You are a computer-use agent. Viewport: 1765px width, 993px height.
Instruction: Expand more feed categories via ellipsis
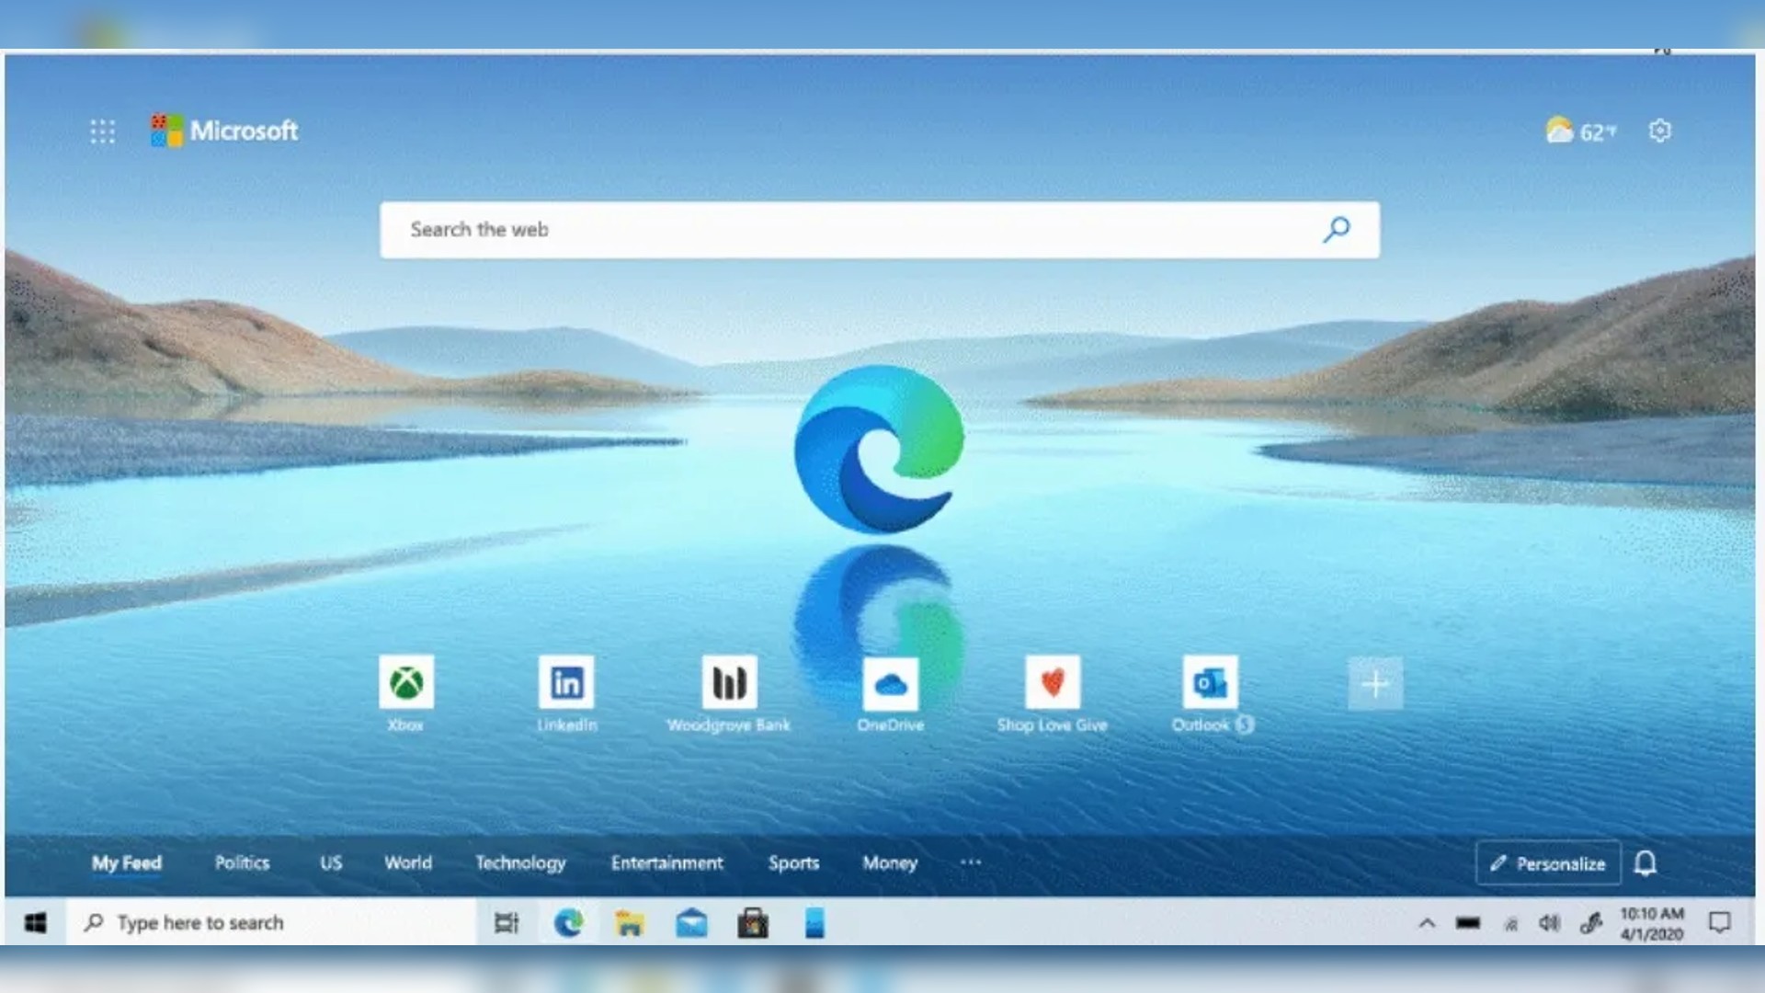pos(971,862)
